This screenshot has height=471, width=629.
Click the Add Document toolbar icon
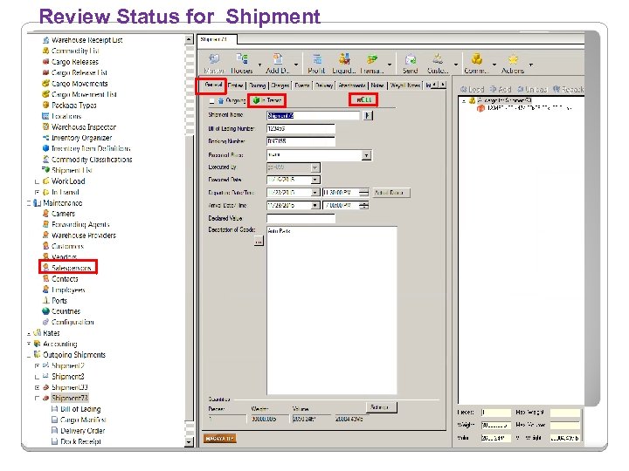277,63
